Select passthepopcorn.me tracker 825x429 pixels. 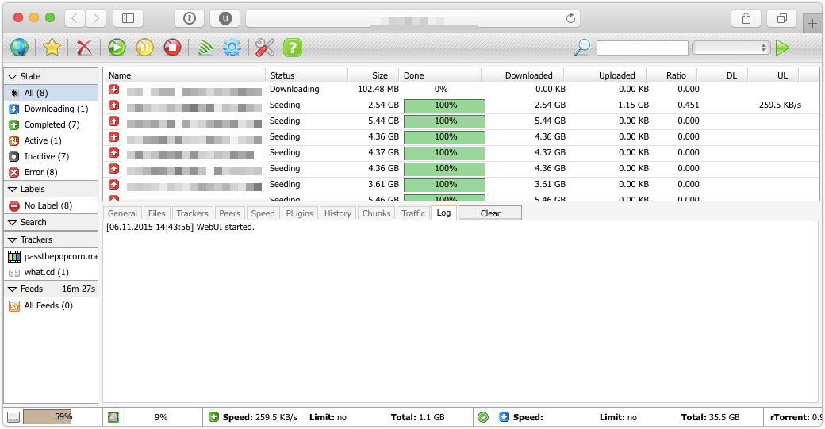(51, 257)
